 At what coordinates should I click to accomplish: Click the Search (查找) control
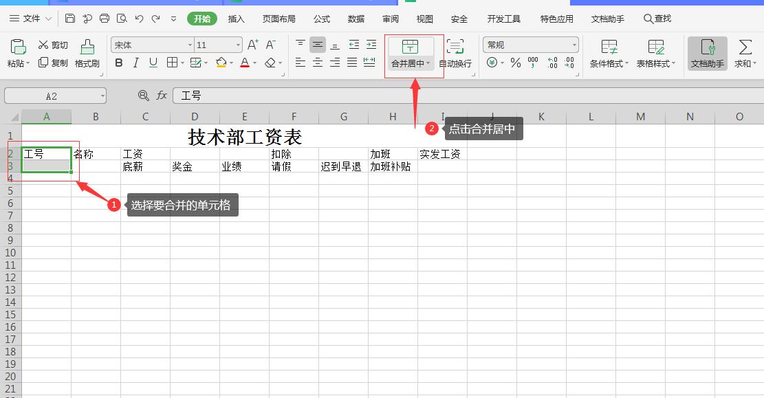click(656, 19)
